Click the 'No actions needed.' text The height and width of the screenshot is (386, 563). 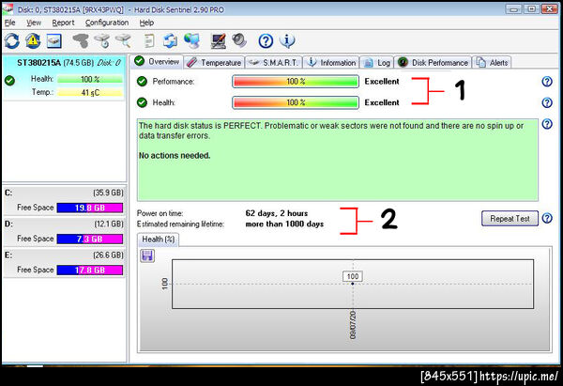coord(175,156)
